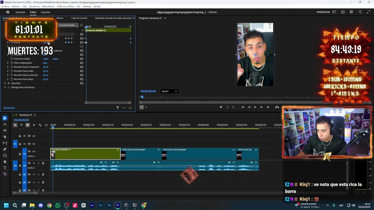Open the Secuencia menu

click(x=34, y=6)
